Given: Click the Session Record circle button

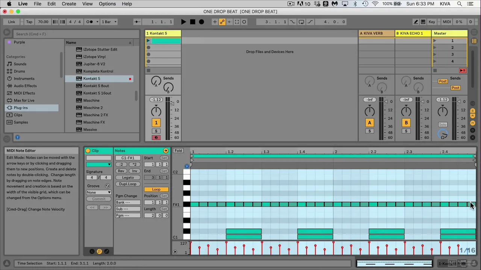Looking at the screenshot, I should pos(244,22).
